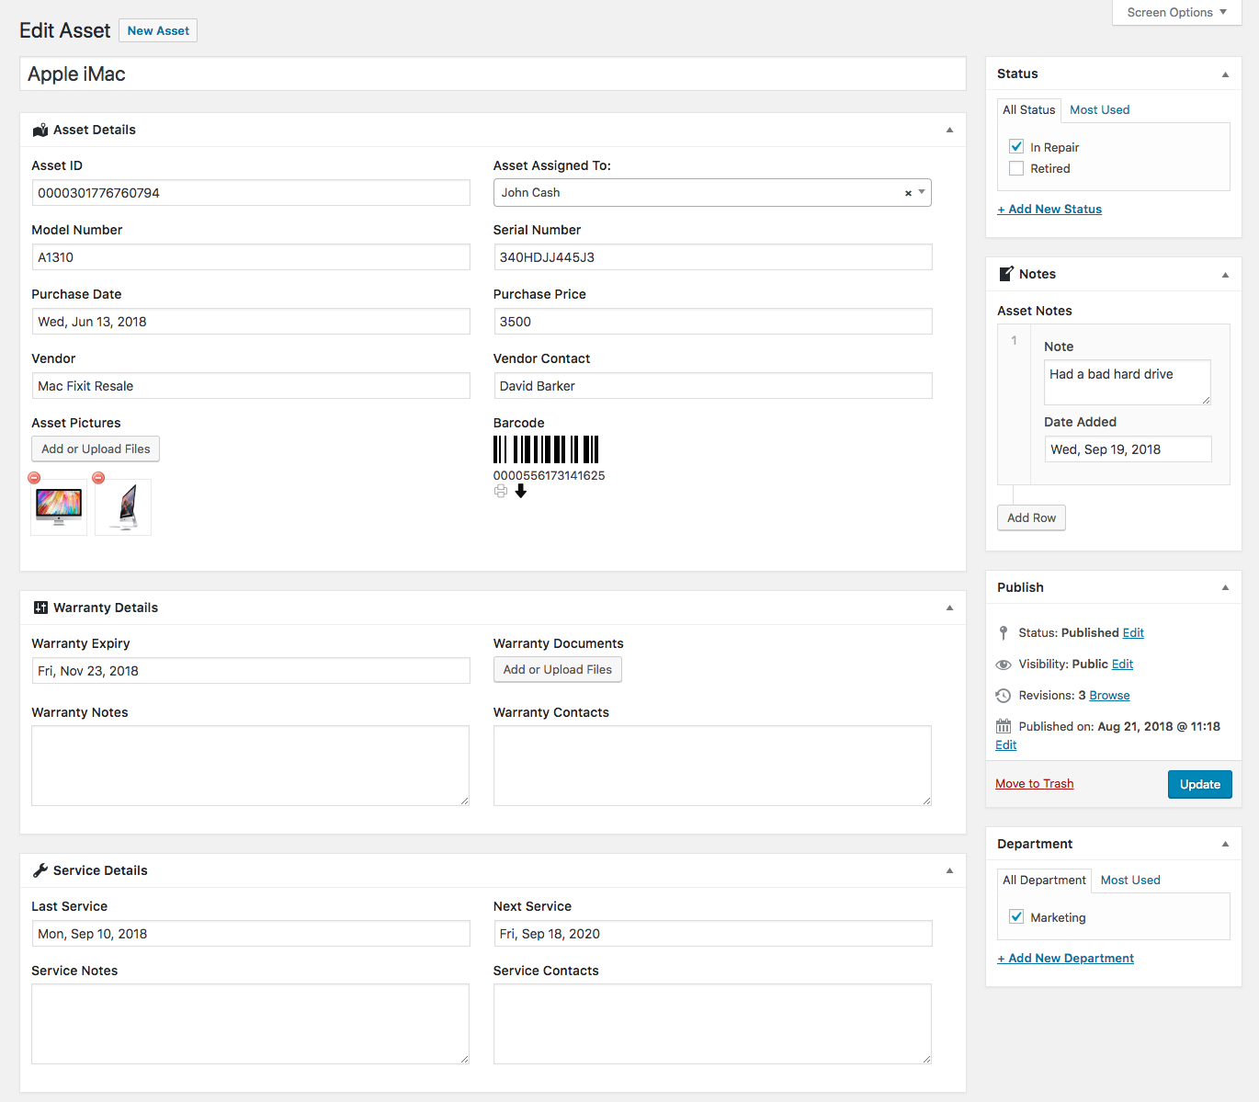1259x1102 pixels.
Task: Switch to Most Used status tab
Action: coord(1100,110)
